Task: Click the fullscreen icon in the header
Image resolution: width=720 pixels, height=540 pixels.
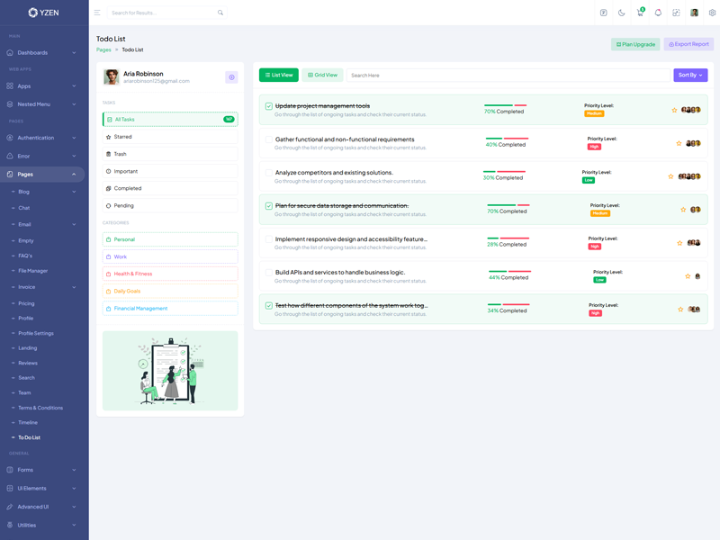Action: (676, 13)
